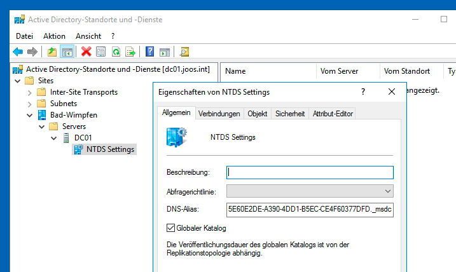Click the DNS-Alias field

(310, 210)
